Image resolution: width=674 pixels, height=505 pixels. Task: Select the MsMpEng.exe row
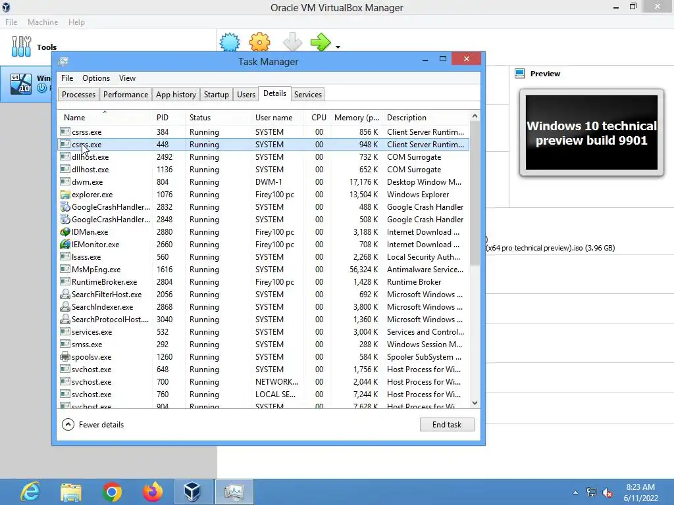pos(263,270)
